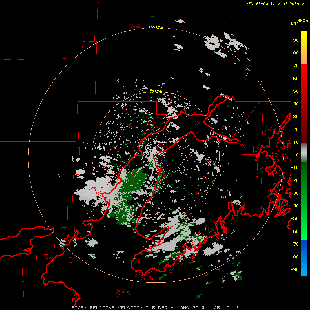Screen dimensions: 310x310
Task: Click the -20 value on the velocity scale
Action: pos(294,180)
